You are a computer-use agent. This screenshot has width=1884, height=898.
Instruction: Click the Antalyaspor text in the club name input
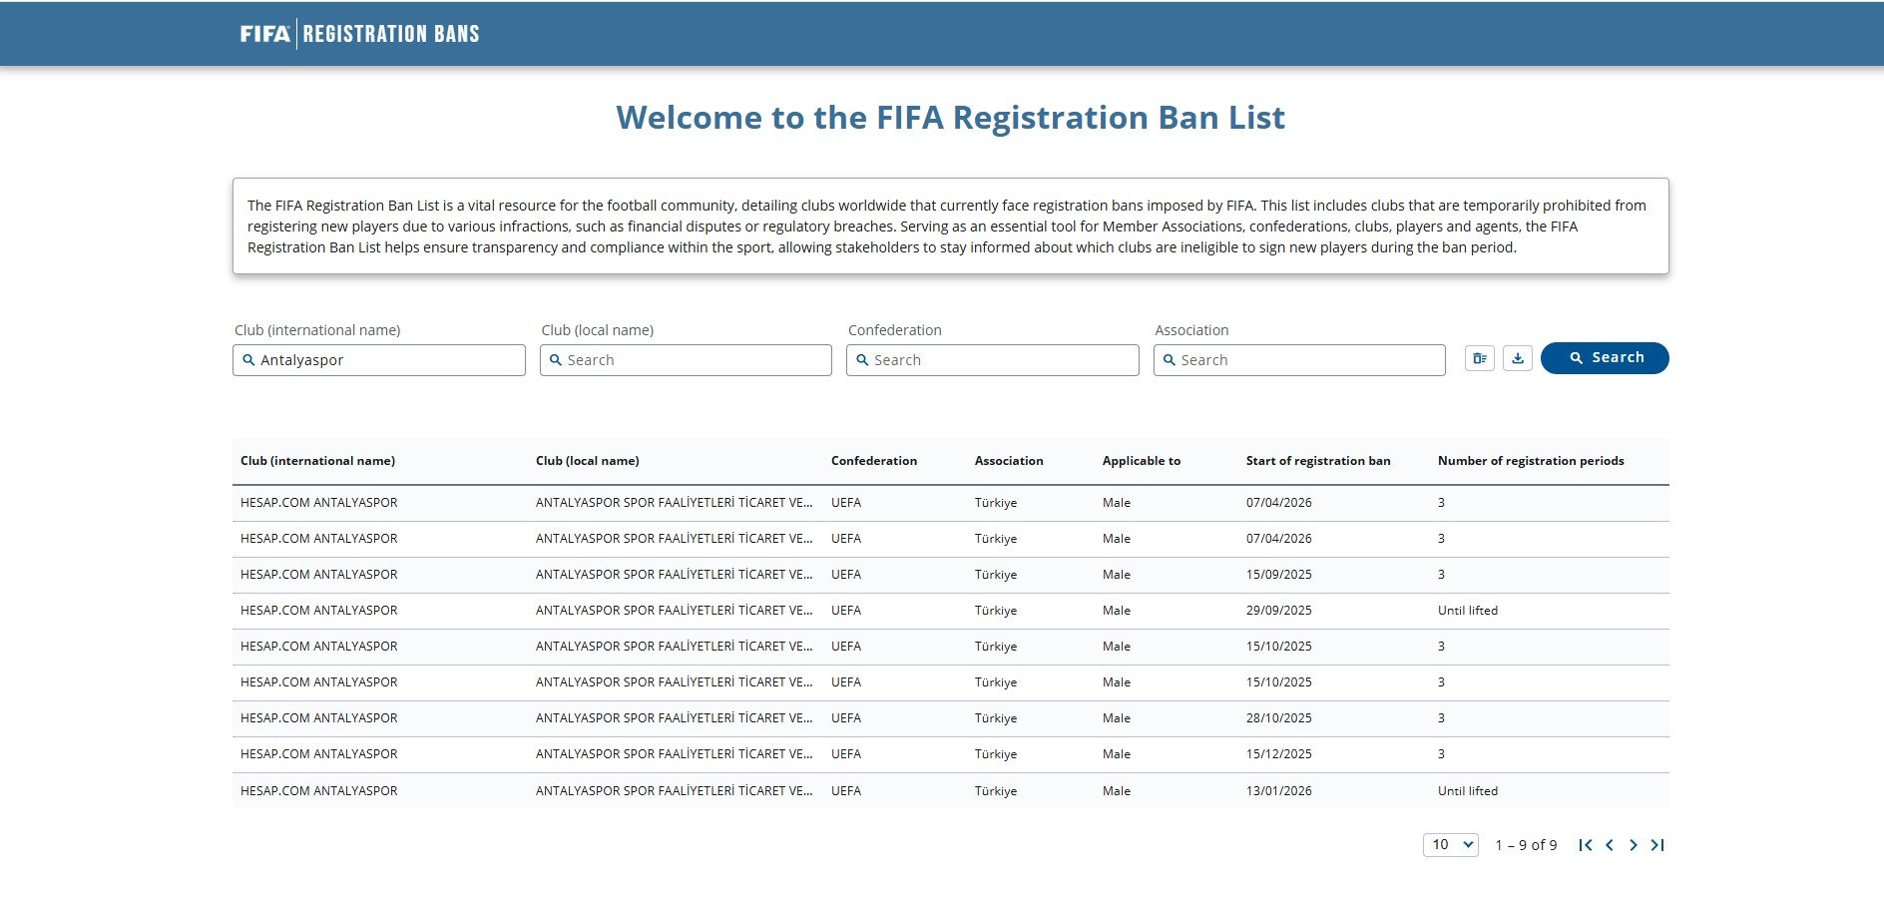[304, 359]
